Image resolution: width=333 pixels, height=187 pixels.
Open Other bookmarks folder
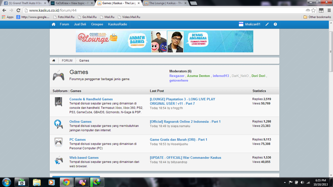click(317, 17)
